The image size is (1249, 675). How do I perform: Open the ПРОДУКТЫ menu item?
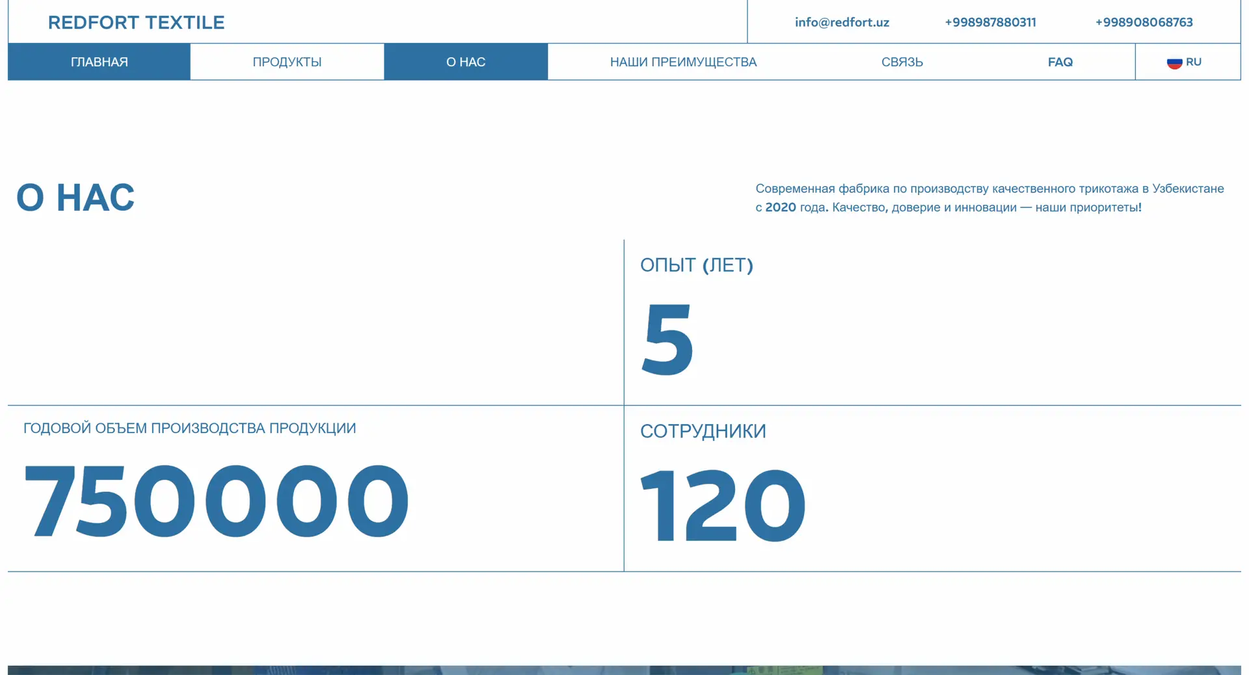pos(287,62)
